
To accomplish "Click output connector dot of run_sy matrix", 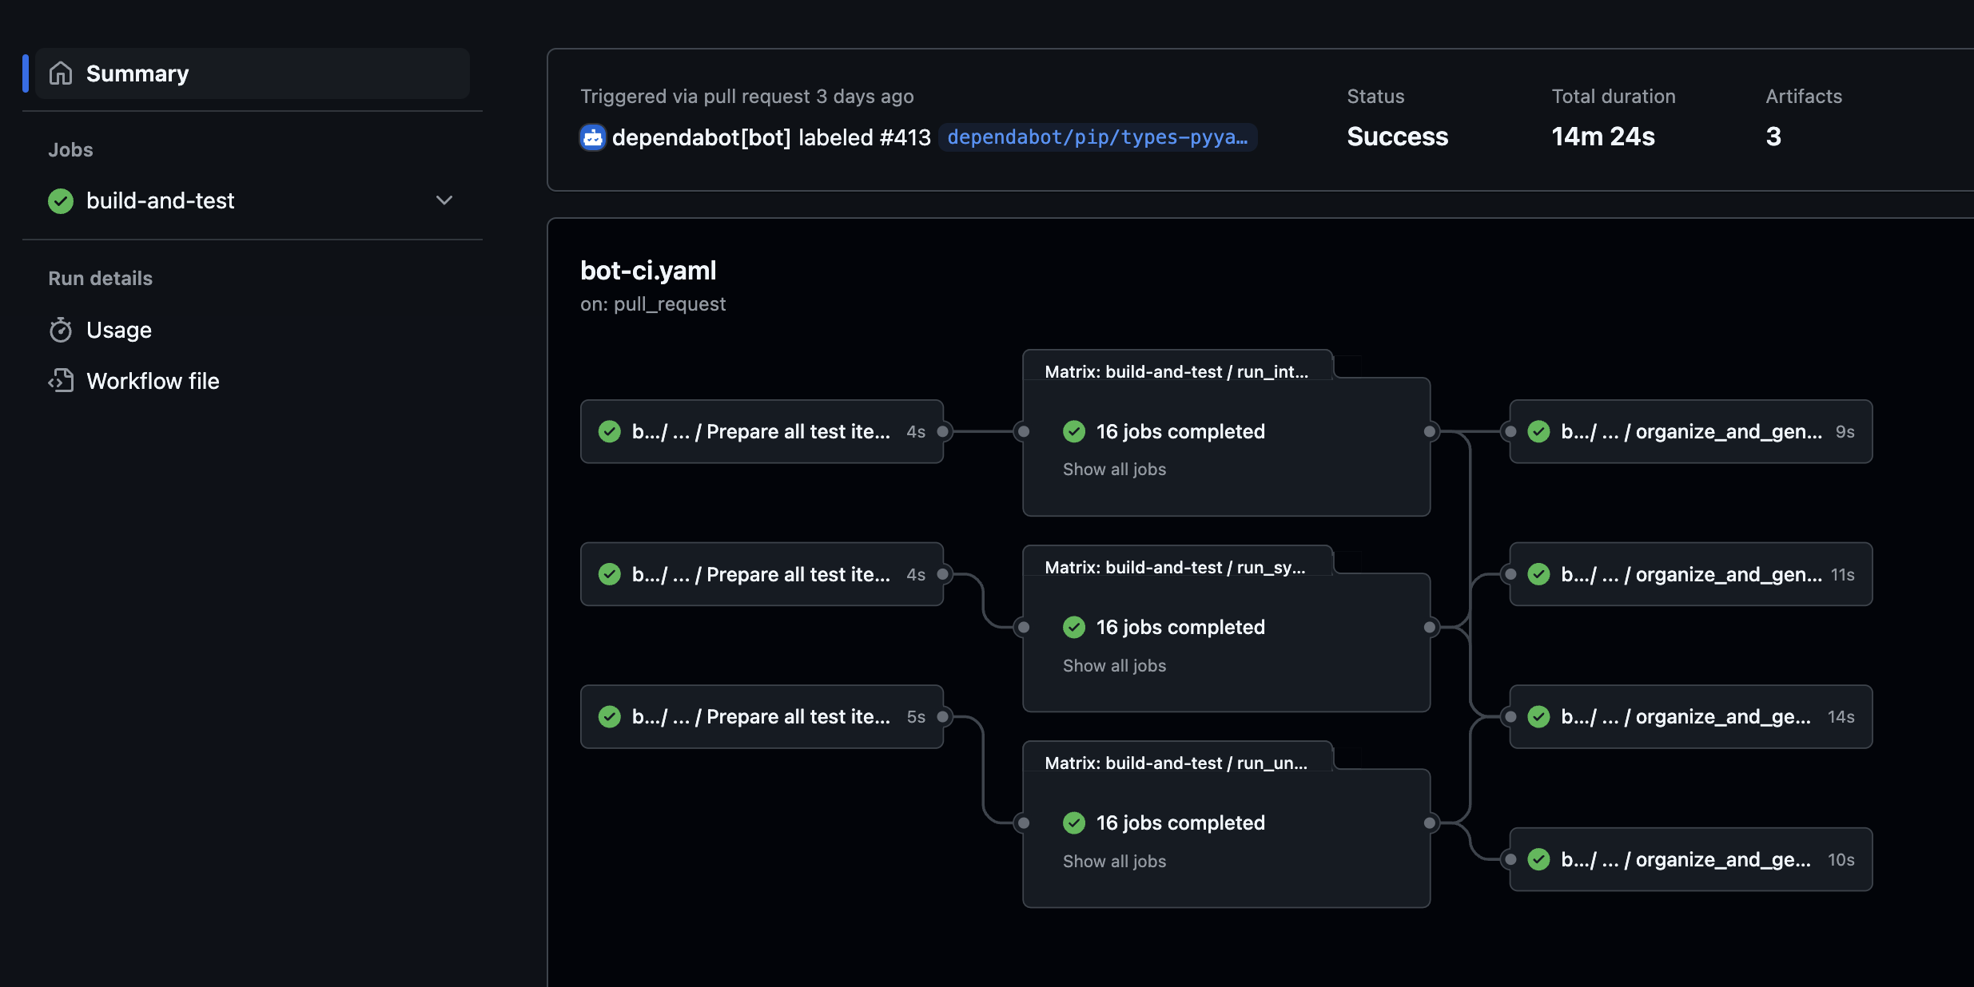I will click(1430, 627).
